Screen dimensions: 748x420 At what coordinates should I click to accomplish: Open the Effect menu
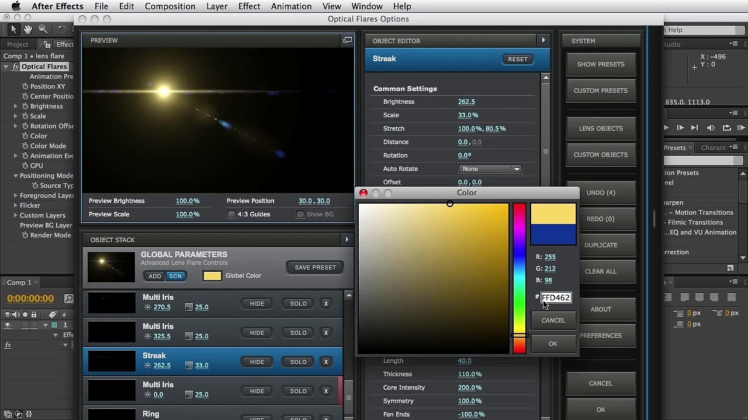pos(249,6)
